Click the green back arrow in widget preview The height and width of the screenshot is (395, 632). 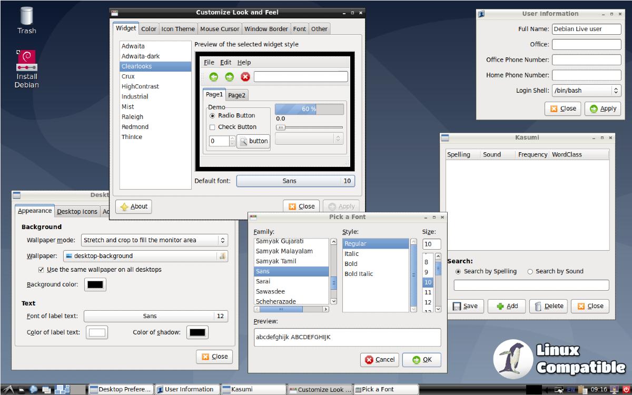[214, 77]
